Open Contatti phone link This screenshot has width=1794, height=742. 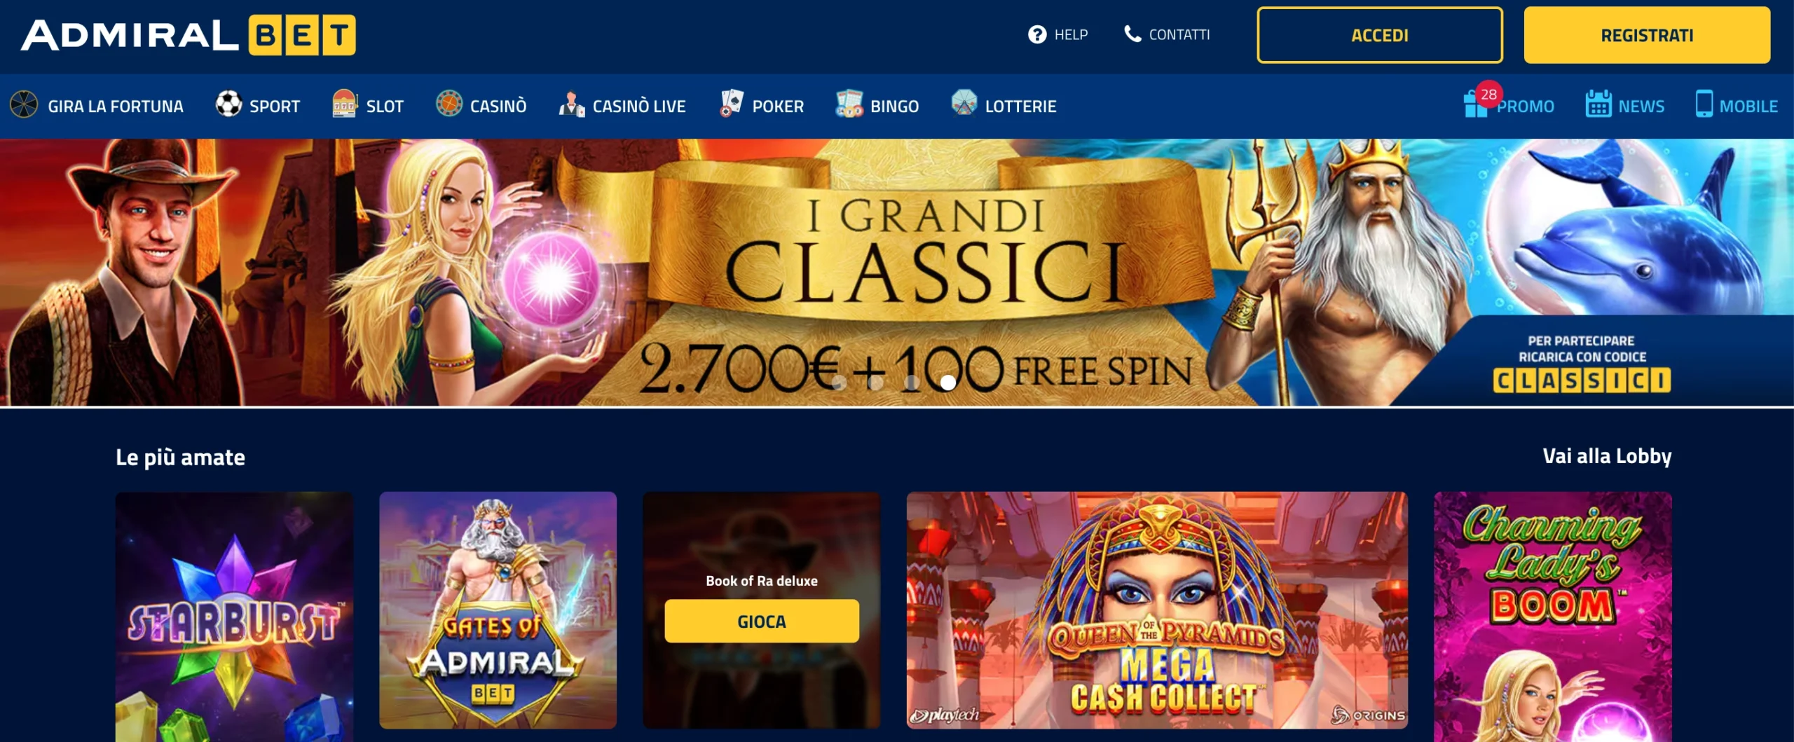click(1167, 34)
